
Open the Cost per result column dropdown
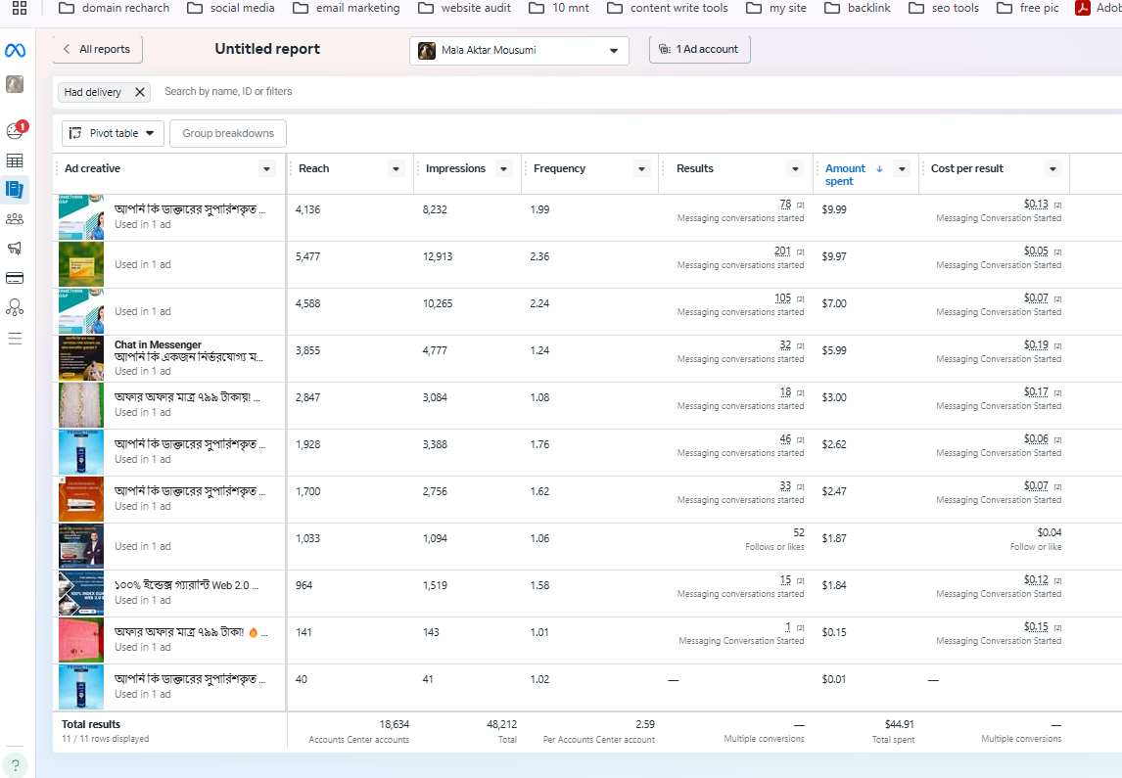pos(1053,169)
